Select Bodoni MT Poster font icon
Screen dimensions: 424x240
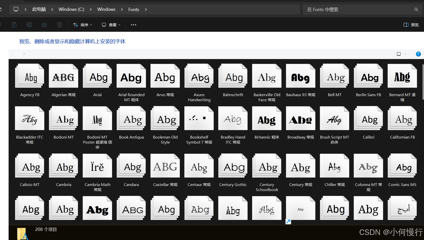[x=97, y=118]
